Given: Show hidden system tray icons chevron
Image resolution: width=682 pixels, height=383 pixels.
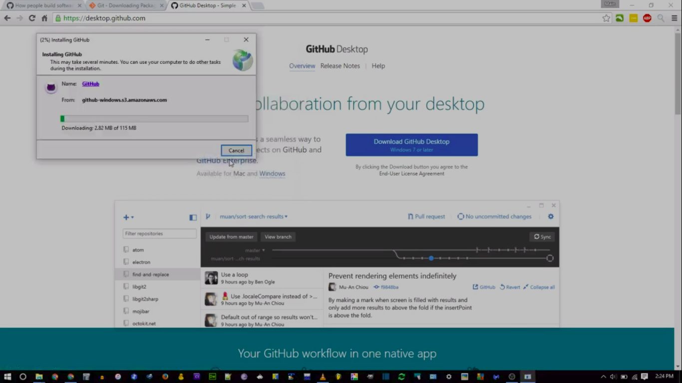Looking at the screenshot, I should [x=603, y=377].
